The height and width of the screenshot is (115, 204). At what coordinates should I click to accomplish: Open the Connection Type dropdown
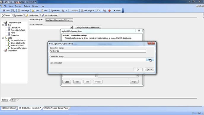coord(59,20)
